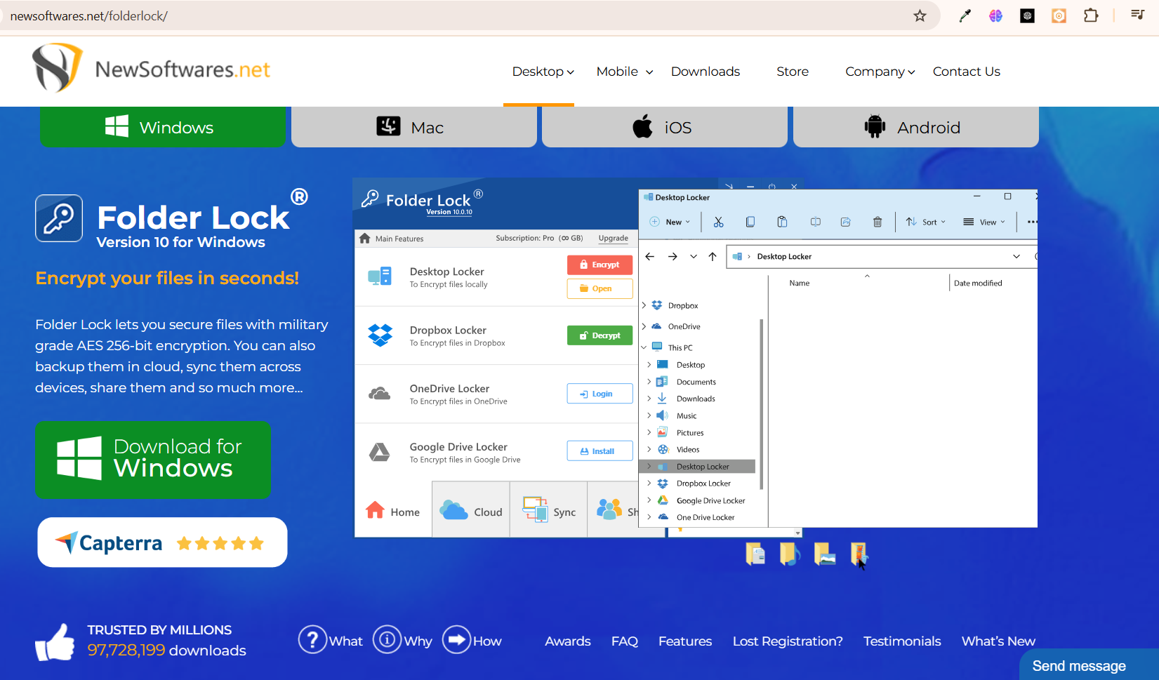Image resolution: width=1159 pixels, height=680 pixels.
Task: Open the Store page
Action: pos(793,72)
